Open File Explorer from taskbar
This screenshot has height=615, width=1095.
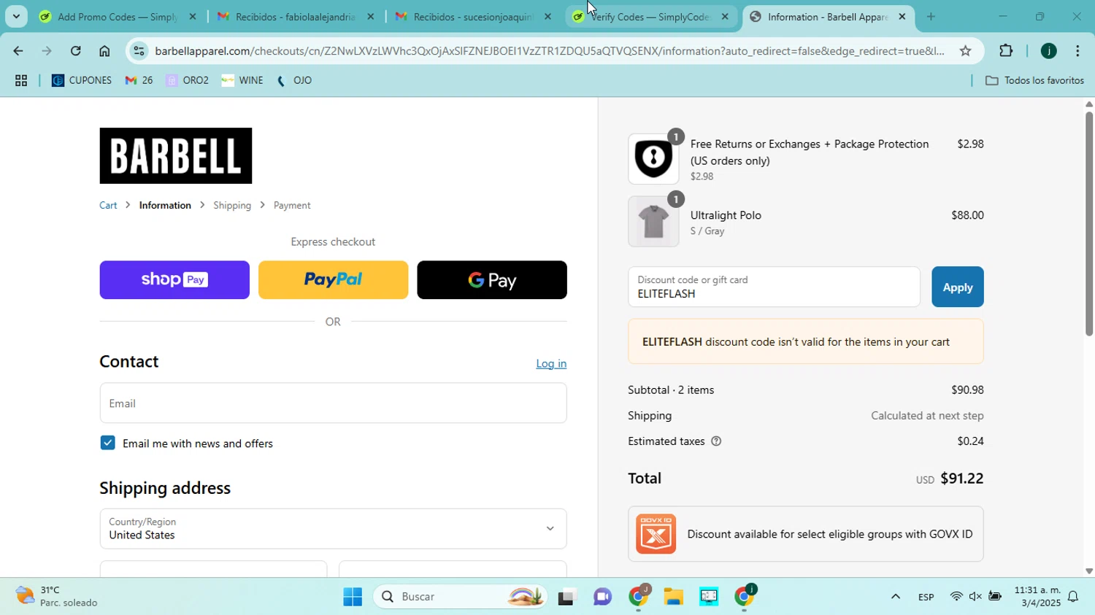point(673,597)
